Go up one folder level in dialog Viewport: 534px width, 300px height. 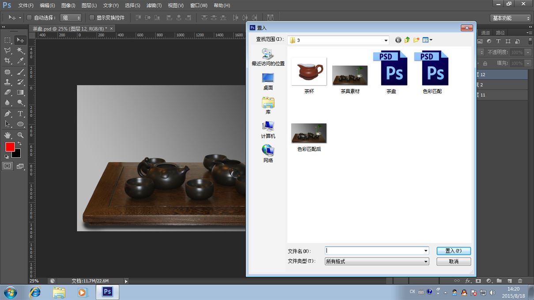pyautogui.click(x=407, y=40)
